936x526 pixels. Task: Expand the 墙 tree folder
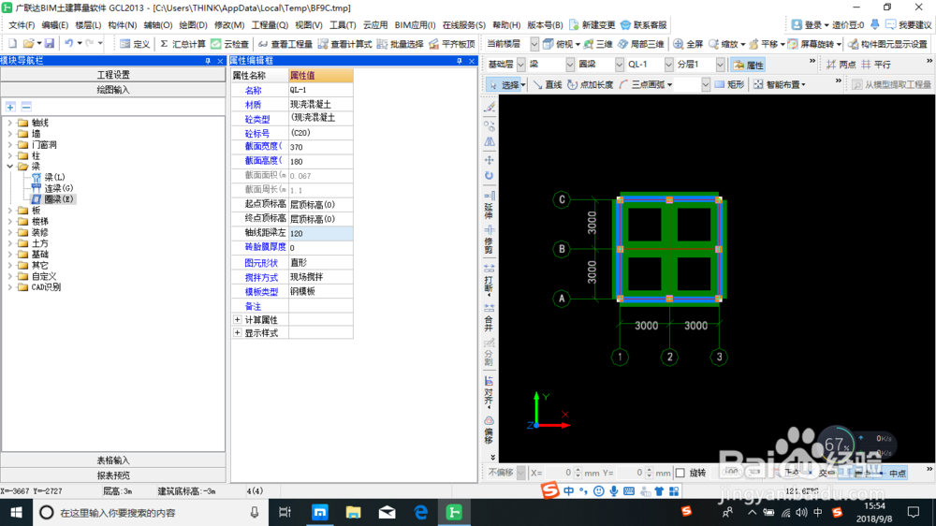click(9, 134)
